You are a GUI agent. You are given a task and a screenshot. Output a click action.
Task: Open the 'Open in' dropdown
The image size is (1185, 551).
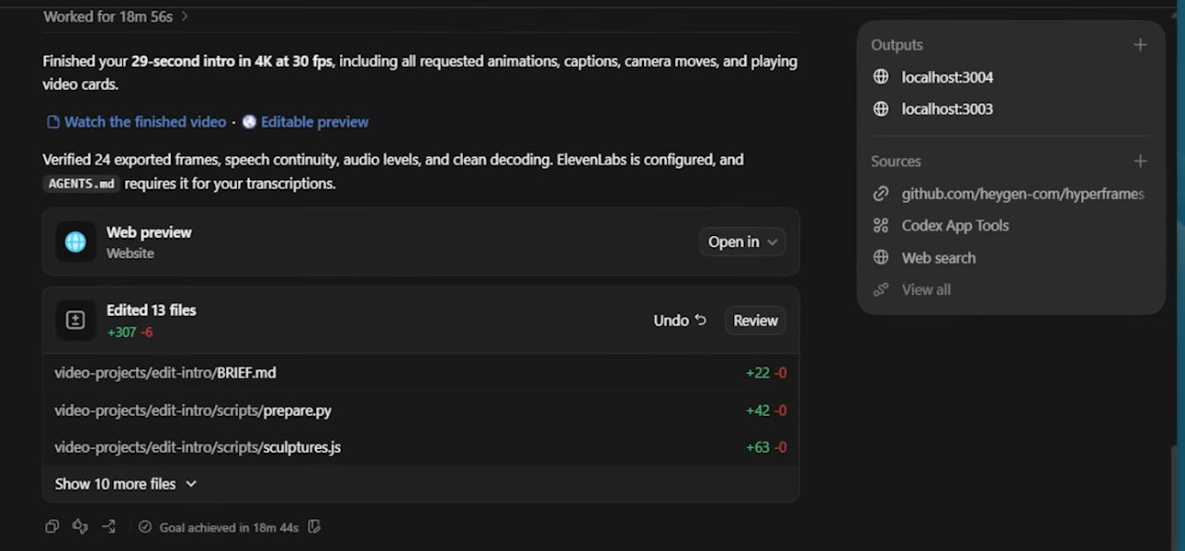742,242
